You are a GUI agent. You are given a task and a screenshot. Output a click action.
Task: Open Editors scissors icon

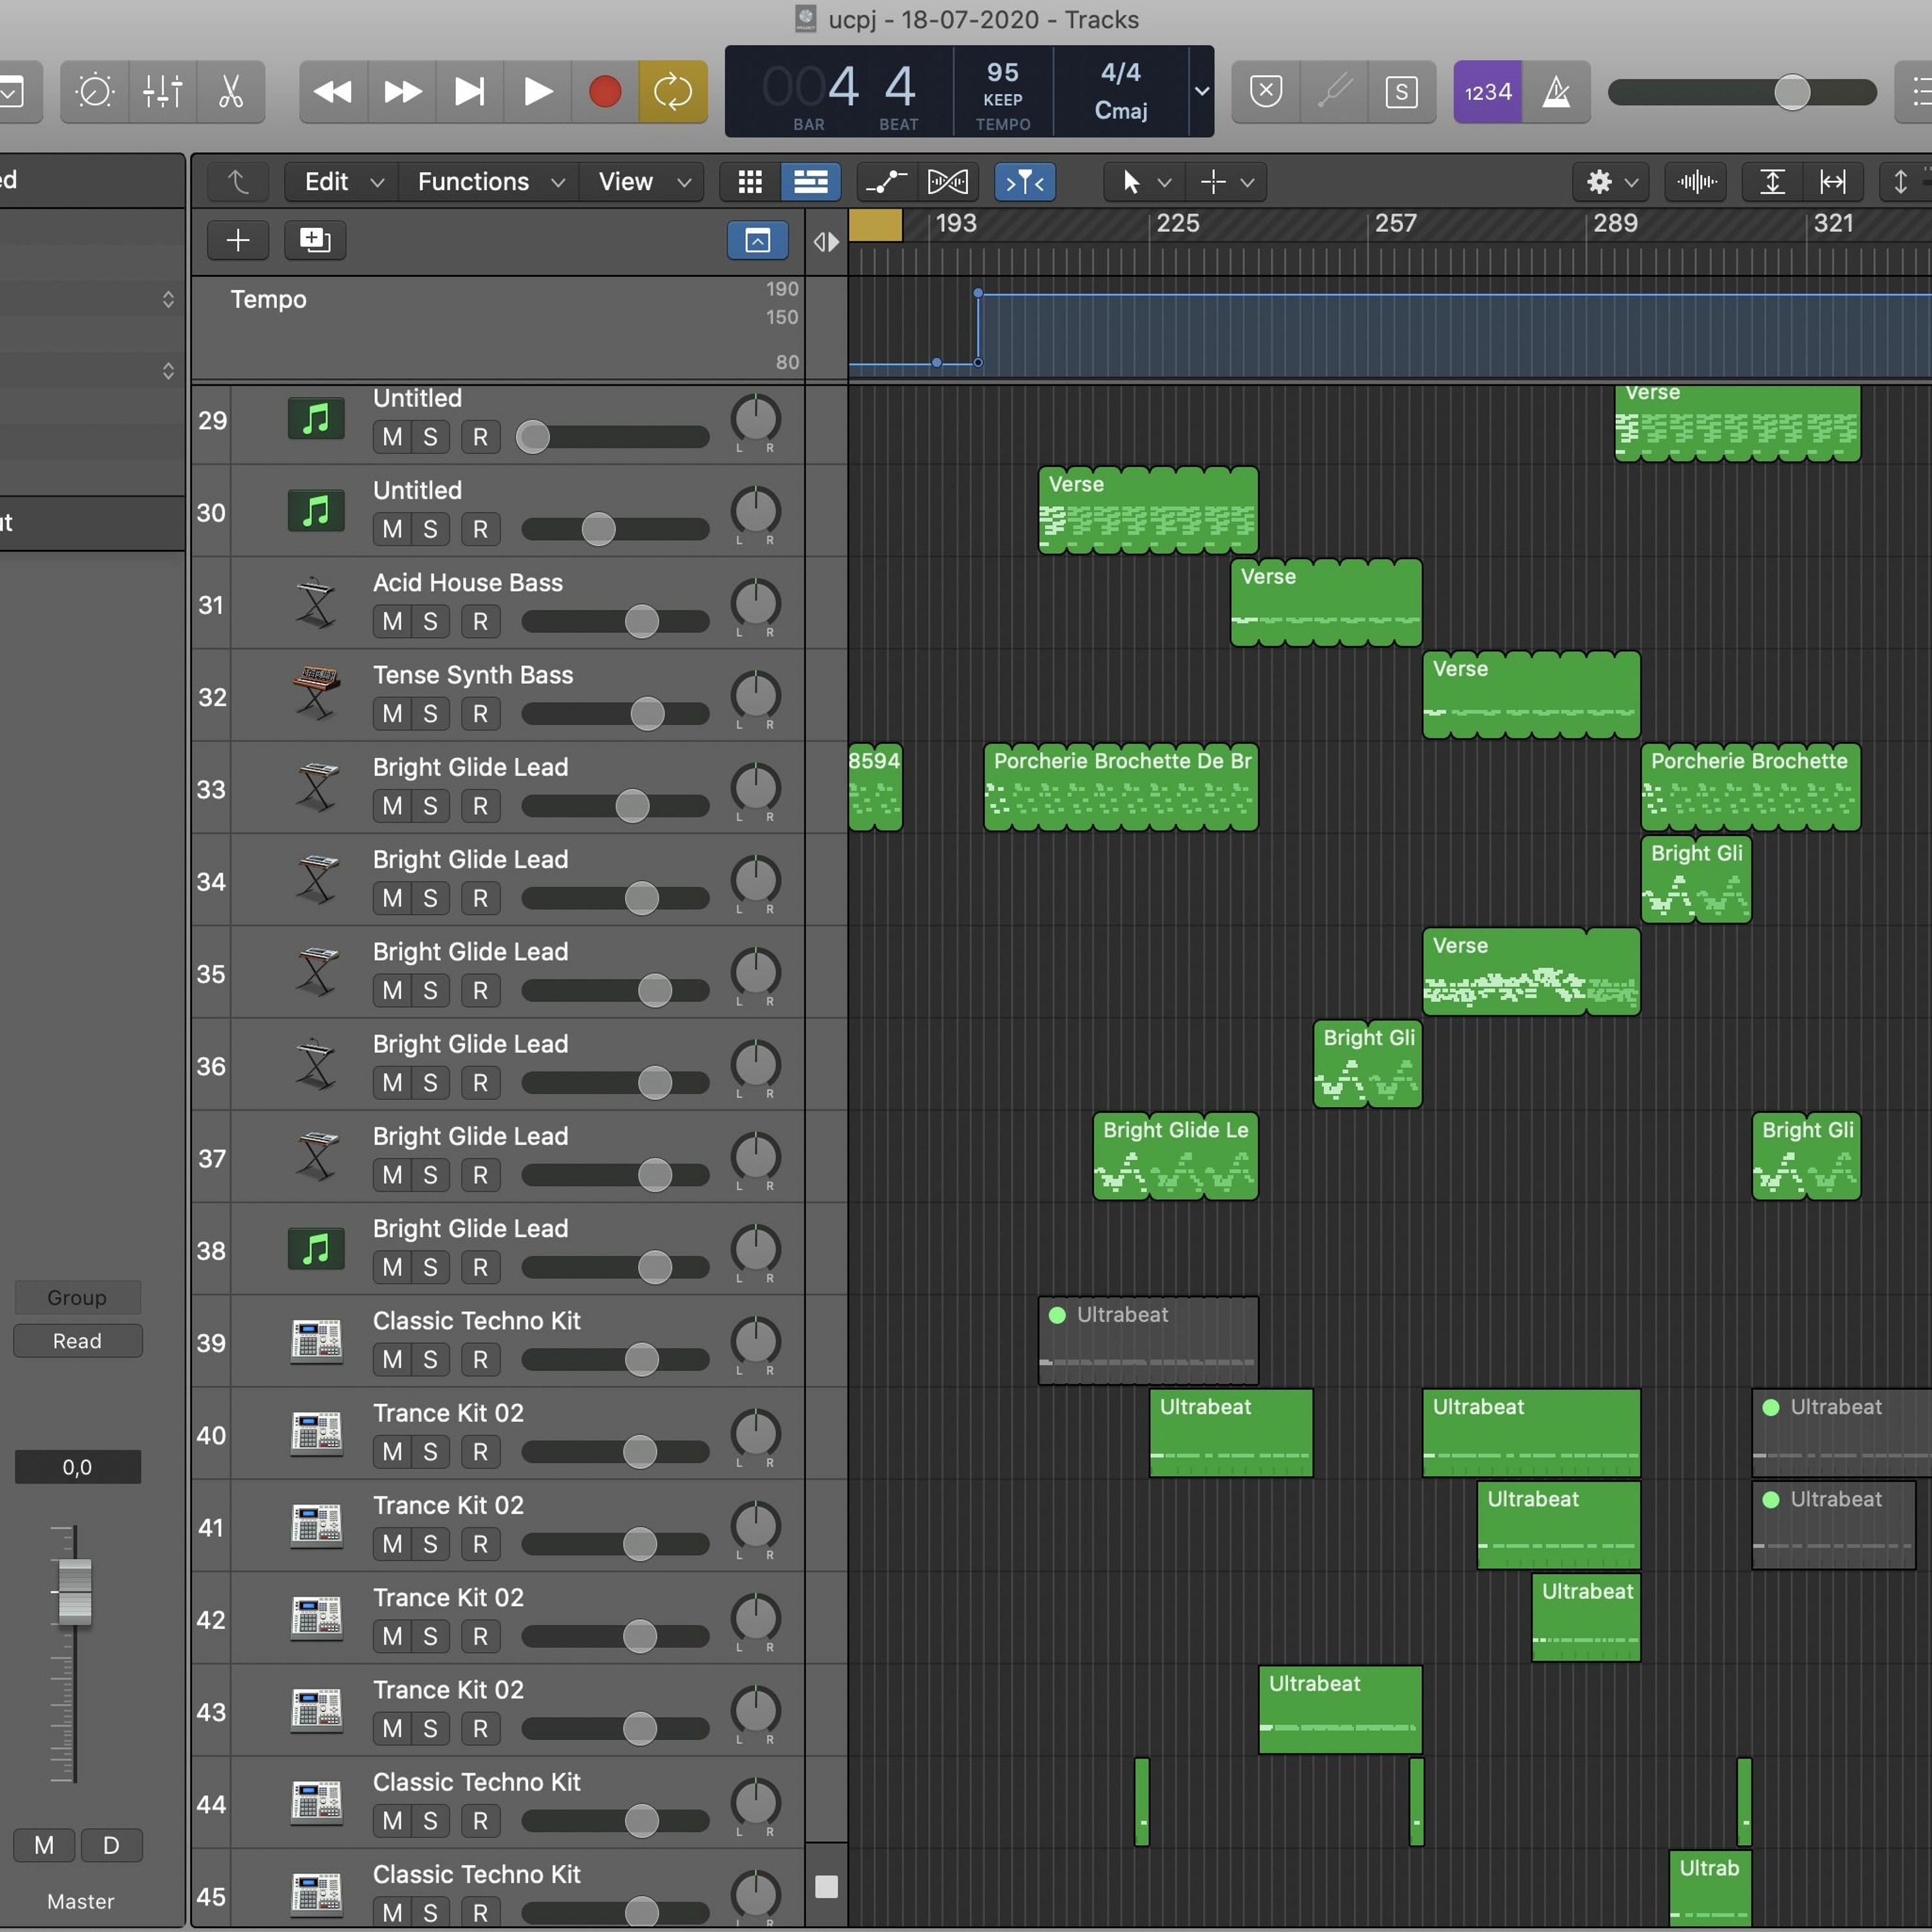click(231, 92)
